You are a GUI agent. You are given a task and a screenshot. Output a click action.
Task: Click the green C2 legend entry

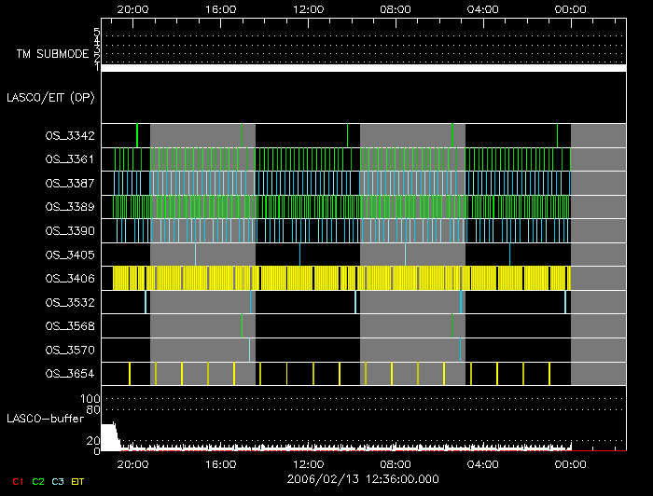[38, 481]
